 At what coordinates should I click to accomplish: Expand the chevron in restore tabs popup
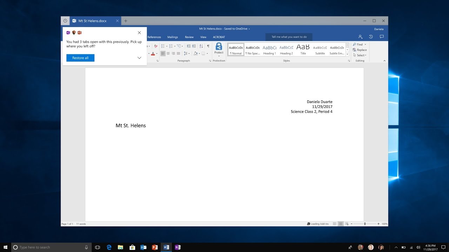click(x=139, y=58)
